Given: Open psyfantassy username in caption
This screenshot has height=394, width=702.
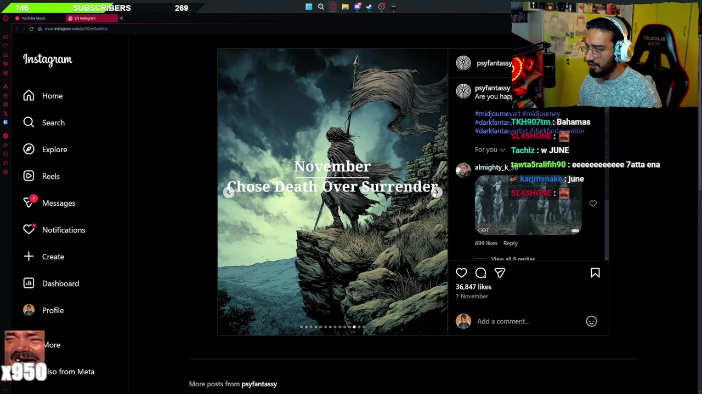Looking at the screenshot, I should pos(492,88).
